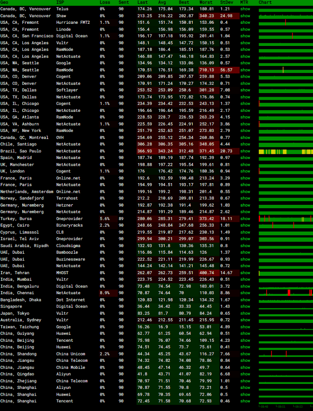Click show for Japan Tokyo Vultr
This screenshot has width=313, height=411.
(245, 313)
